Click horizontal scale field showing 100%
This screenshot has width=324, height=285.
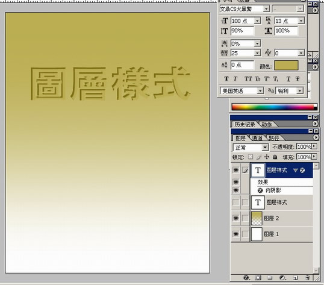[286, 31]
